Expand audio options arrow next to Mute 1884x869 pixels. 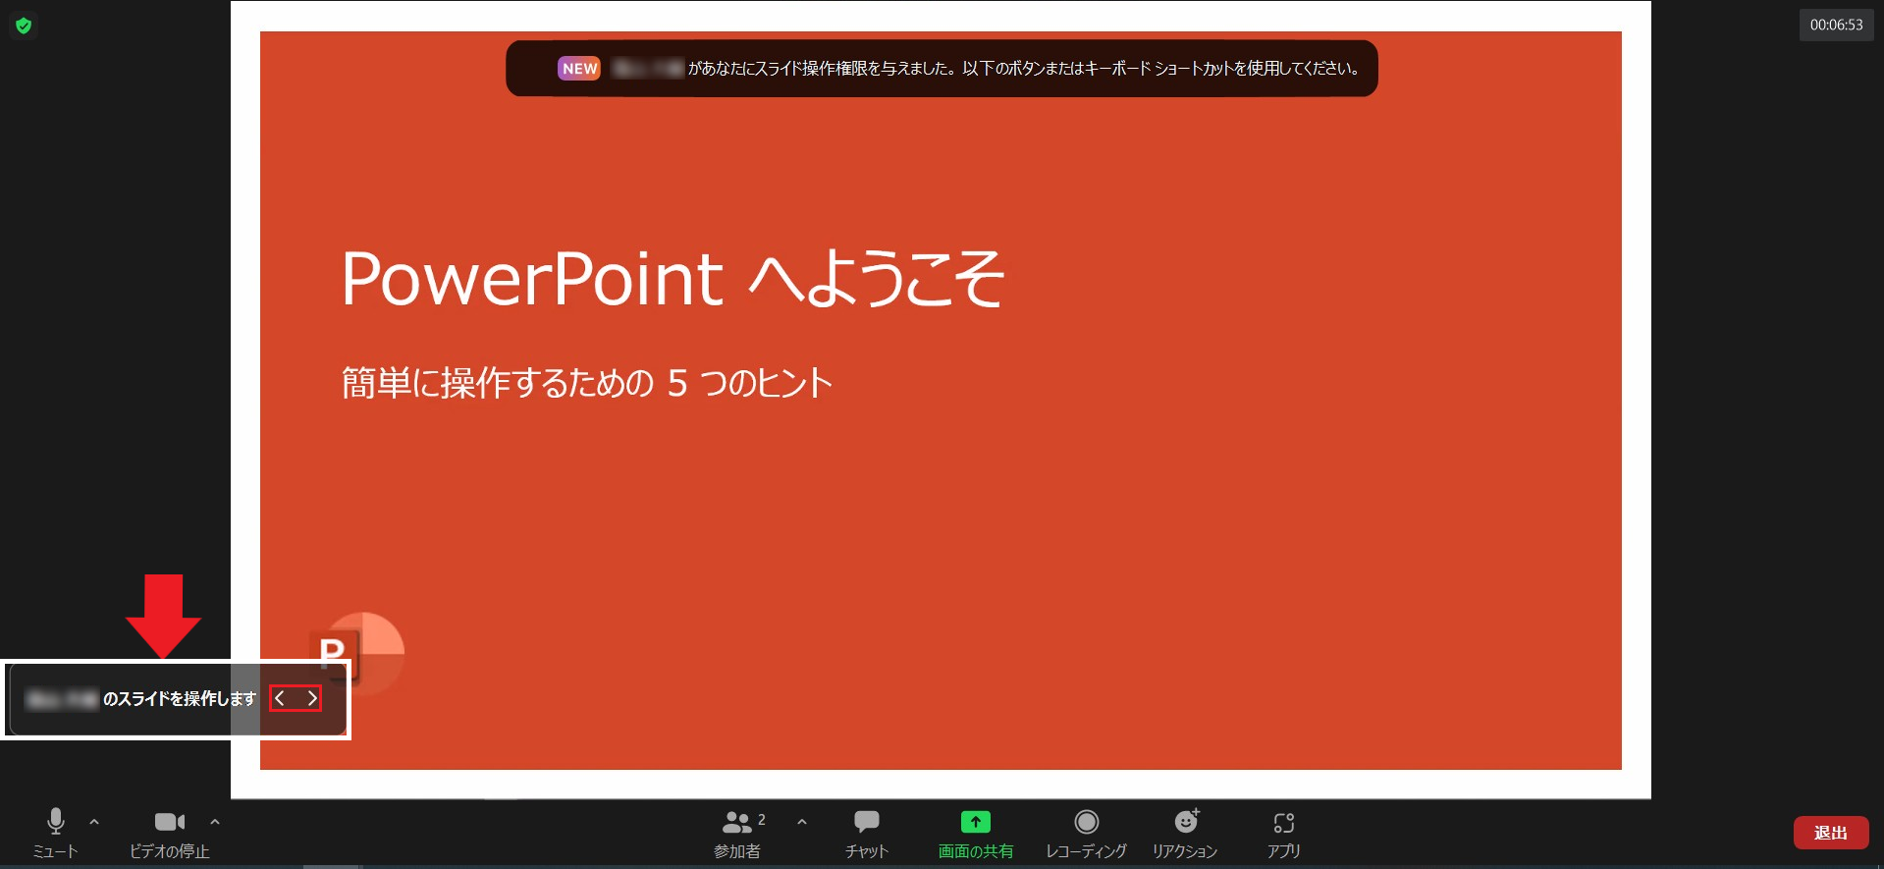[x=94, y=822]
